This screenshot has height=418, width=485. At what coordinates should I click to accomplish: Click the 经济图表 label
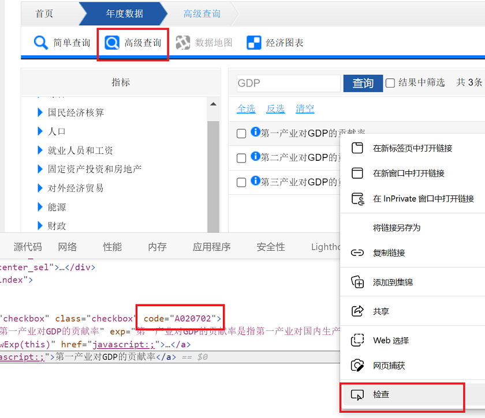pos(285,43)
